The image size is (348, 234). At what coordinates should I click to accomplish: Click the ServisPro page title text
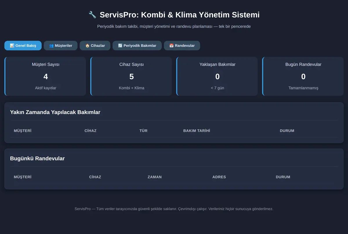tap(180, 15)
